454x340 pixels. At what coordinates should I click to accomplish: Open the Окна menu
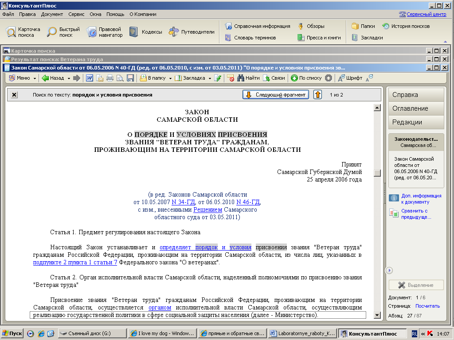click(x=96, y=14)
